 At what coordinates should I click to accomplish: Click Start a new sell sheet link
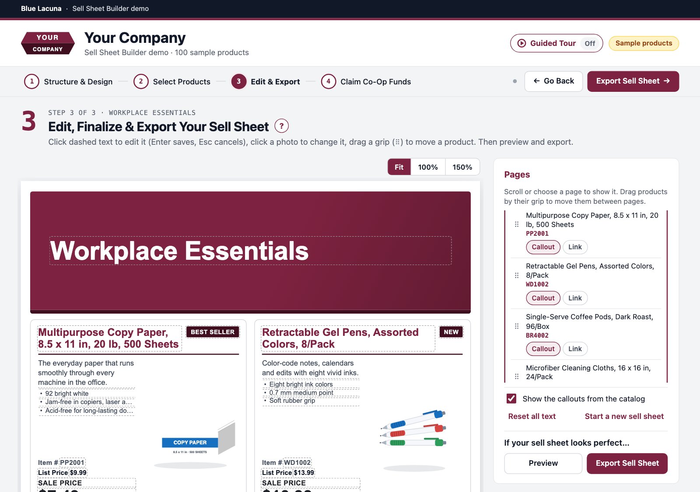[x=624, y=416]
